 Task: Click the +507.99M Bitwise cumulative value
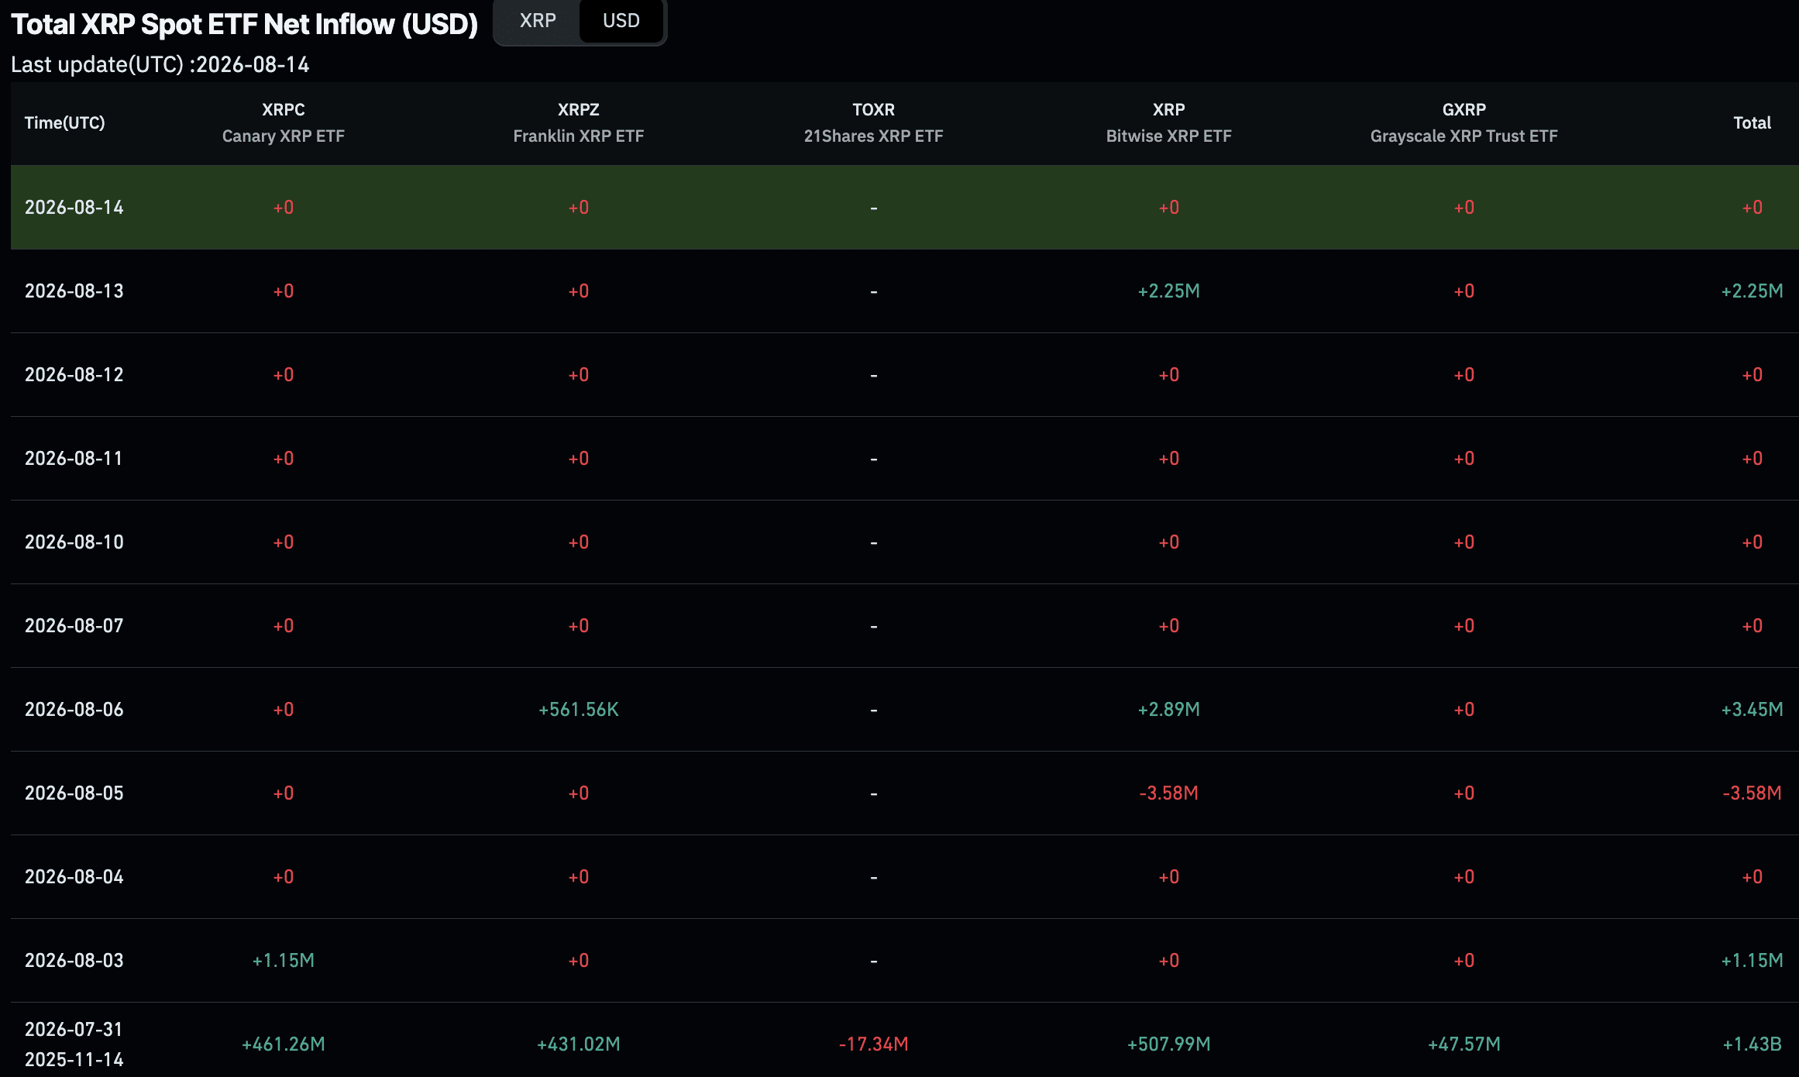click(1169, 1044)
